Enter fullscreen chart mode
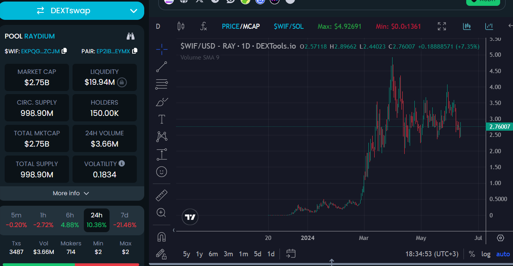Screen dimensions: 513x266 442,26
